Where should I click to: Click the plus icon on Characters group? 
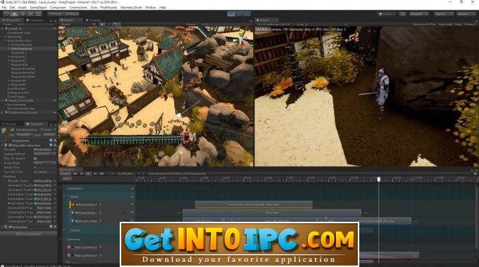coord(132,188)
